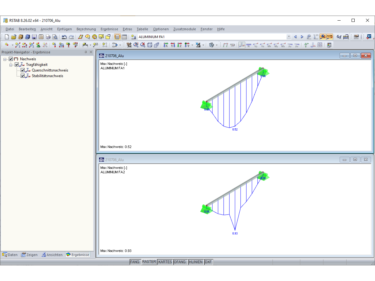The height and width of the screenshot is (281, 375).
Task: Toggle the table display icon
Action: coord(124,37)
